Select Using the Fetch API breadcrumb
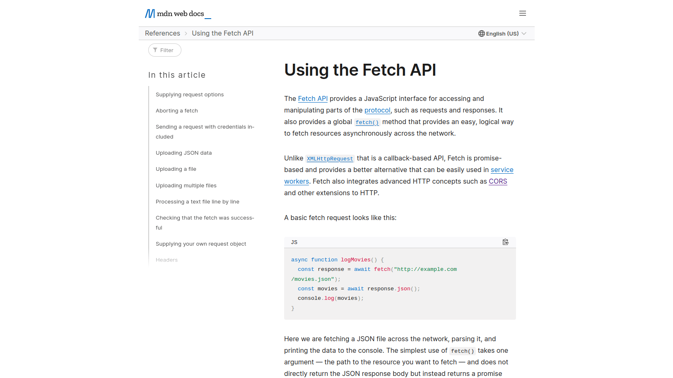The height and width of the screenshot is (378, 673). (222, 33)
